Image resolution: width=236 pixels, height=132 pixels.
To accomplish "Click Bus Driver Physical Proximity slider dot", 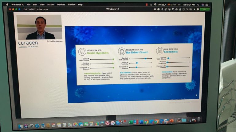I will coord(137,63).
